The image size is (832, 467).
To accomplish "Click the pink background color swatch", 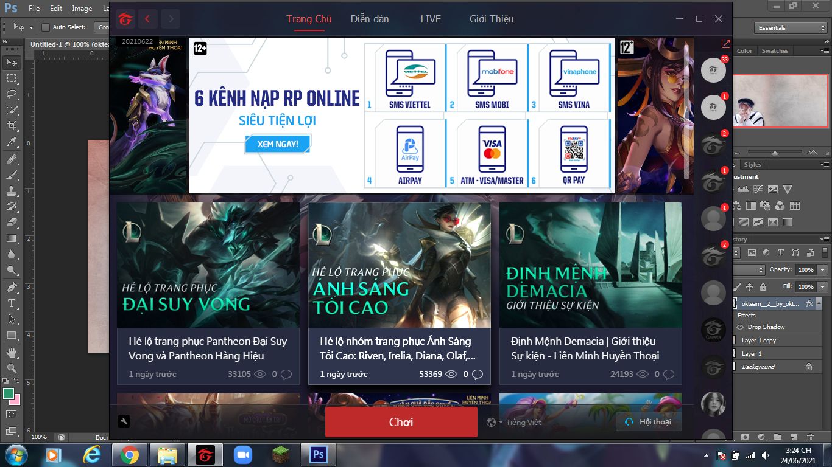I will point(16,401).
